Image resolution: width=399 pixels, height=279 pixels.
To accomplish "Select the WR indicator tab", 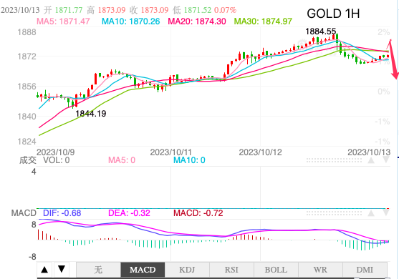I will click(320, 270).
